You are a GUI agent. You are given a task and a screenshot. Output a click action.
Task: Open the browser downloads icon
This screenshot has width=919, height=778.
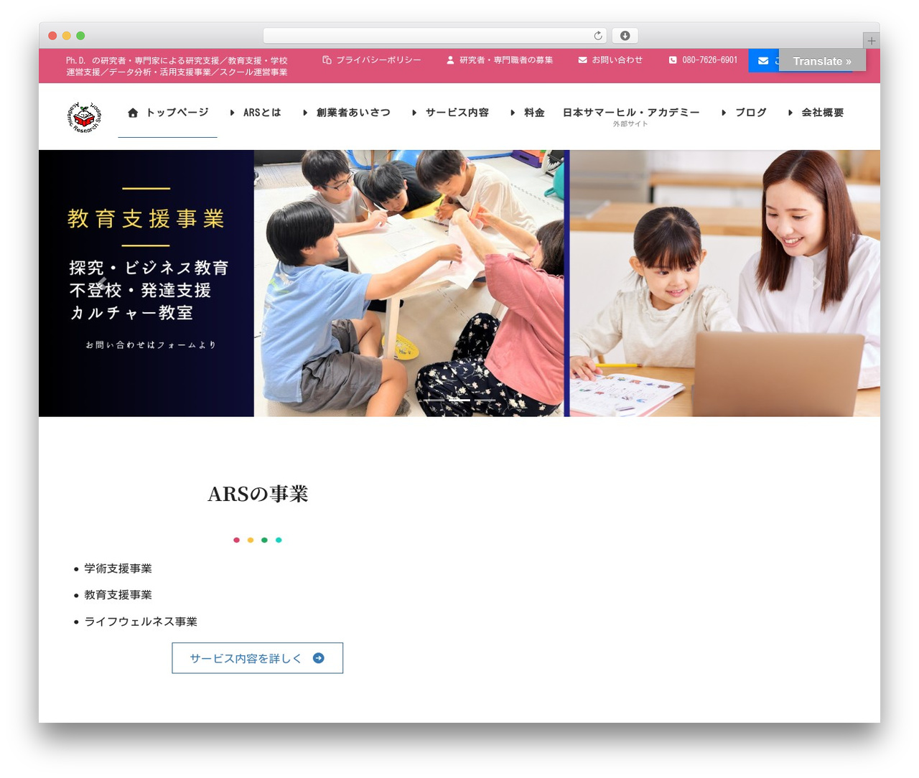[625, 36]
